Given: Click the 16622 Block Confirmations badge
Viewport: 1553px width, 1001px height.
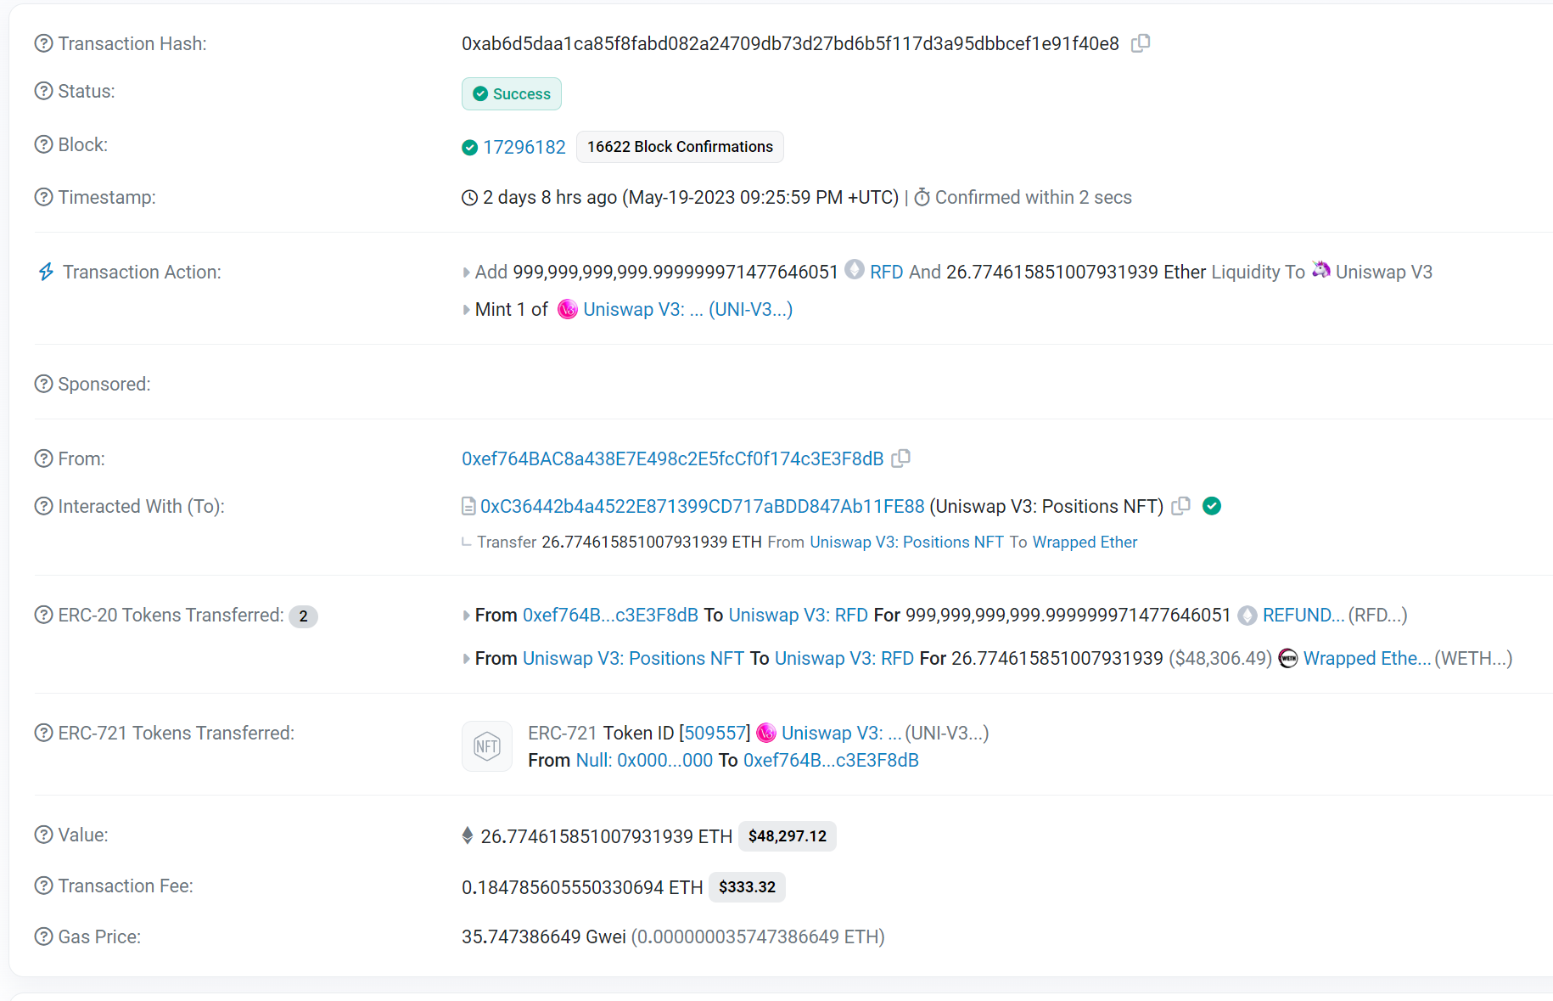Looking at the screenshot, I should [680, 147].
